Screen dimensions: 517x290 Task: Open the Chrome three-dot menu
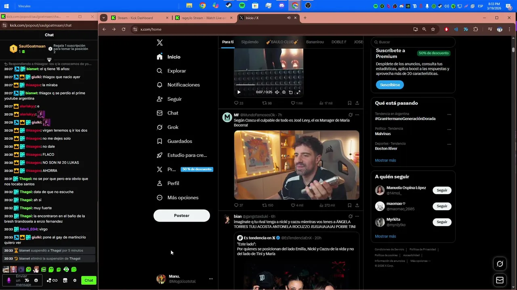click(x=510, y=29)
